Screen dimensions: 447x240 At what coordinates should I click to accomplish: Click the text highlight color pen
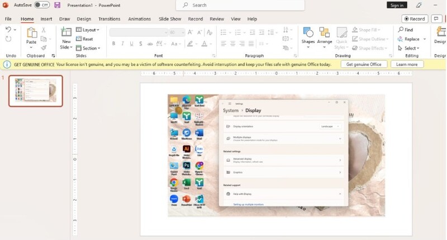tap(190, 44)
